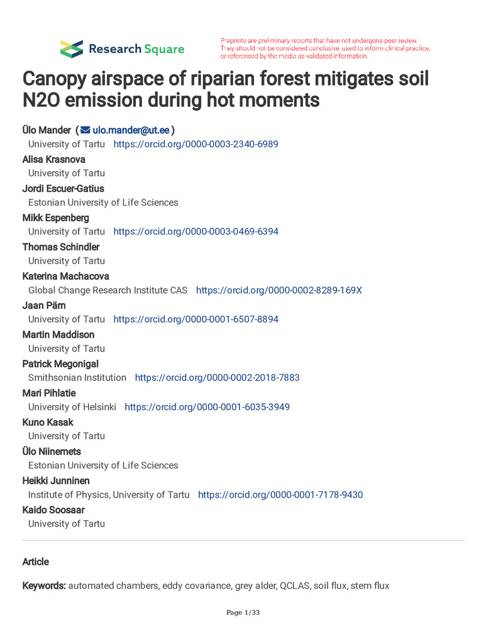Click the Research Square wordmark text
Viewport: 486px width, 629px height.
[x=136, y=49]
